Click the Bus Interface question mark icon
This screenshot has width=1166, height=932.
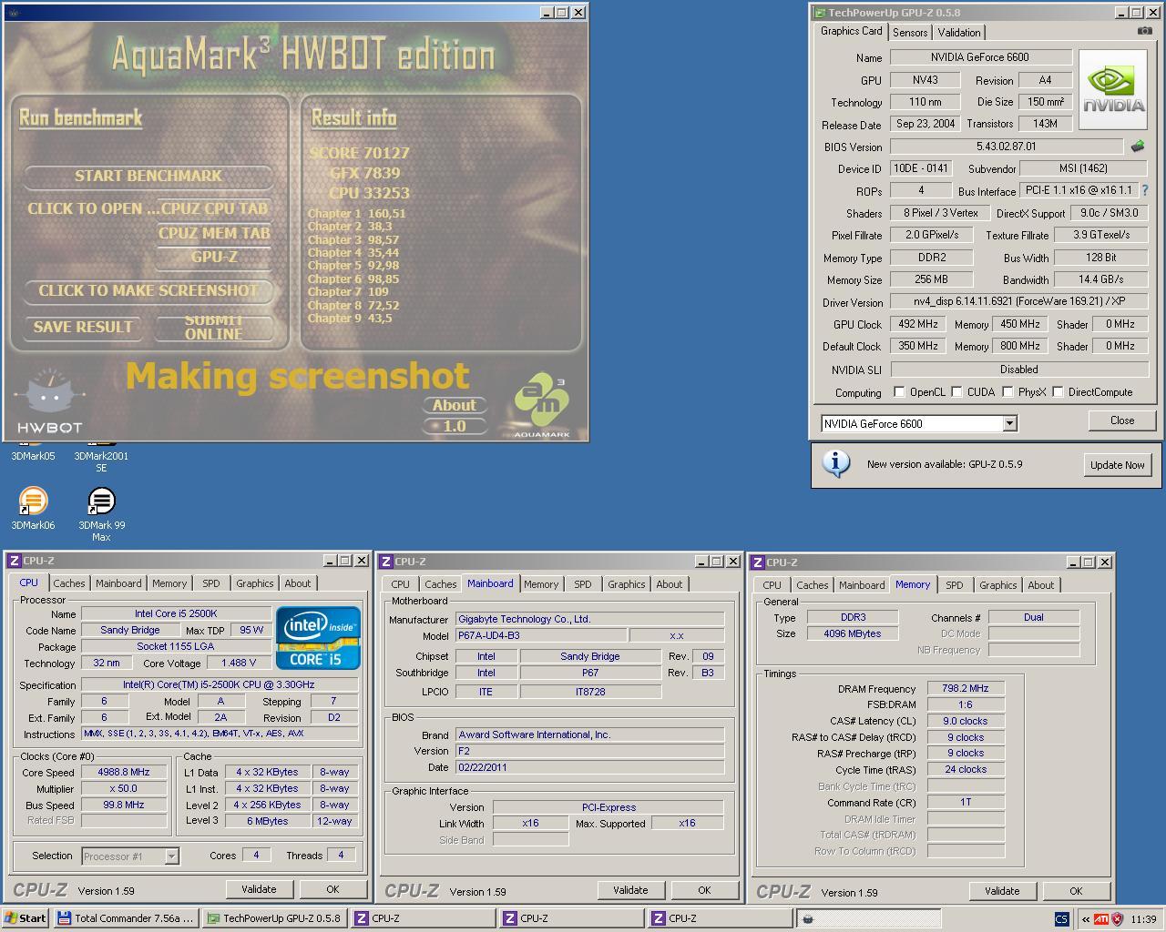(1145, 190)
